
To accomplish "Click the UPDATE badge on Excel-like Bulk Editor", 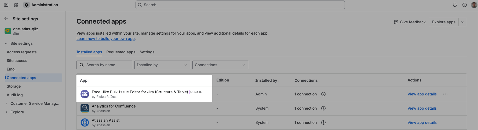I will point(196,92).
